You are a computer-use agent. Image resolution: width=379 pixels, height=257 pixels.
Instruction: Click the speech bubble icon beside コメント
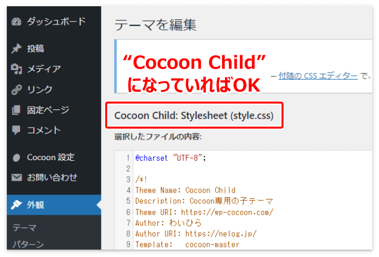coord(17,130)
